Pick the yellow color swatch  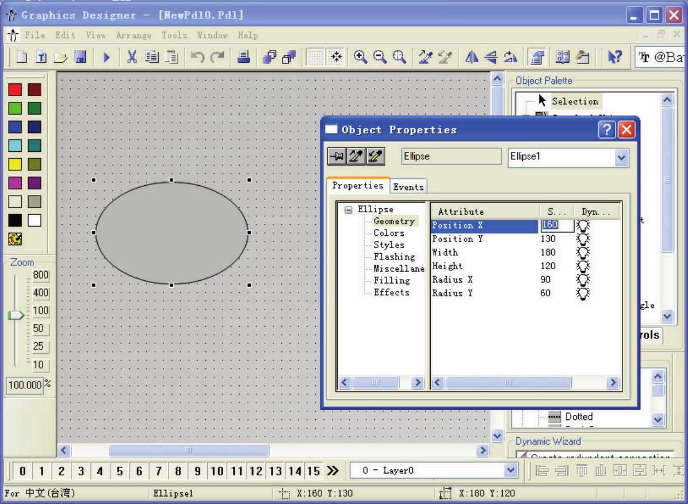coord(15,164)
